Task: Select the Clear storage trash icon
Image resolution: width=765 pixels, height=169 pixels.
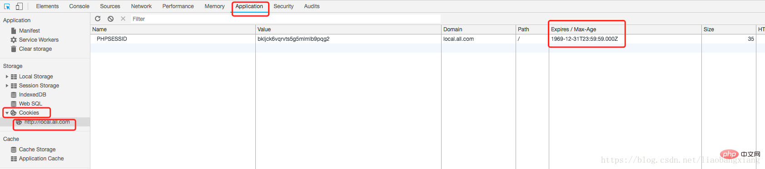Action: pyautogui.click(x=14, y=49)
